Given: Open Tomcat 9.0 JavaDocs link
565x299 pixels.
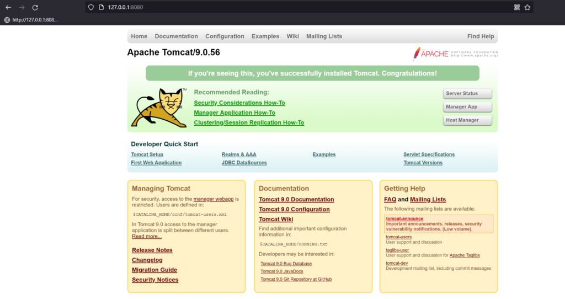Looking at the screenshot, I should [x=282, y=271].
